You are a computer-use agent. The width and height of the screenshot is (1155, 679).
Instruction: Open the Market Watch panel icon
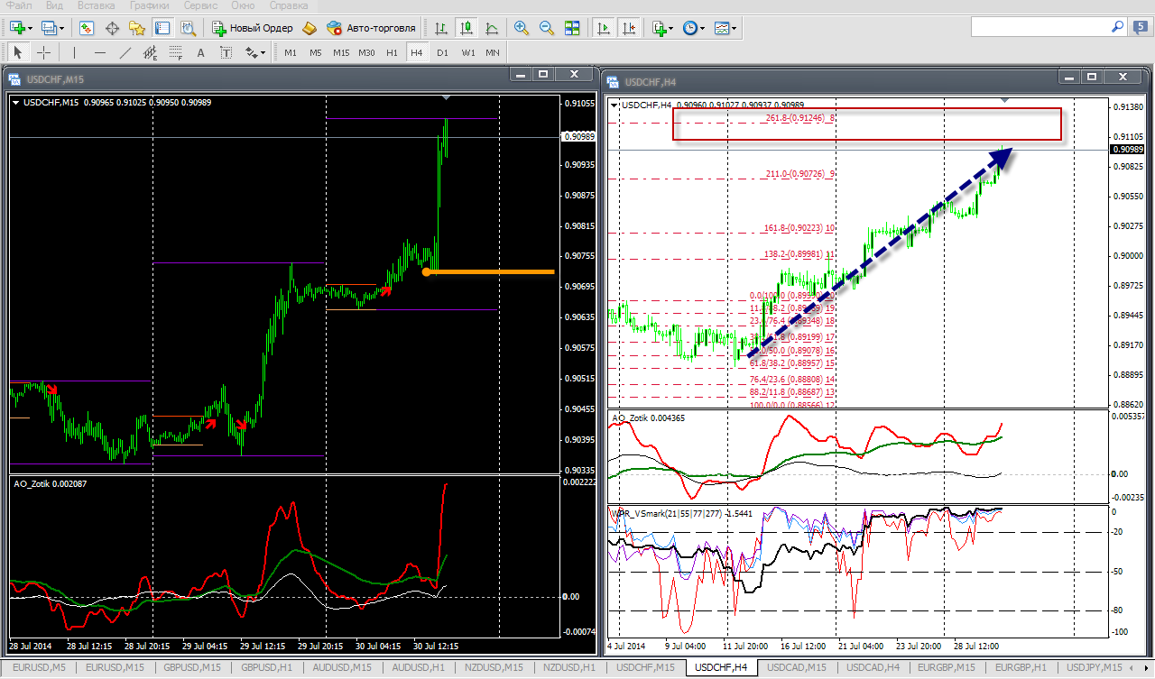coord(86,28)
